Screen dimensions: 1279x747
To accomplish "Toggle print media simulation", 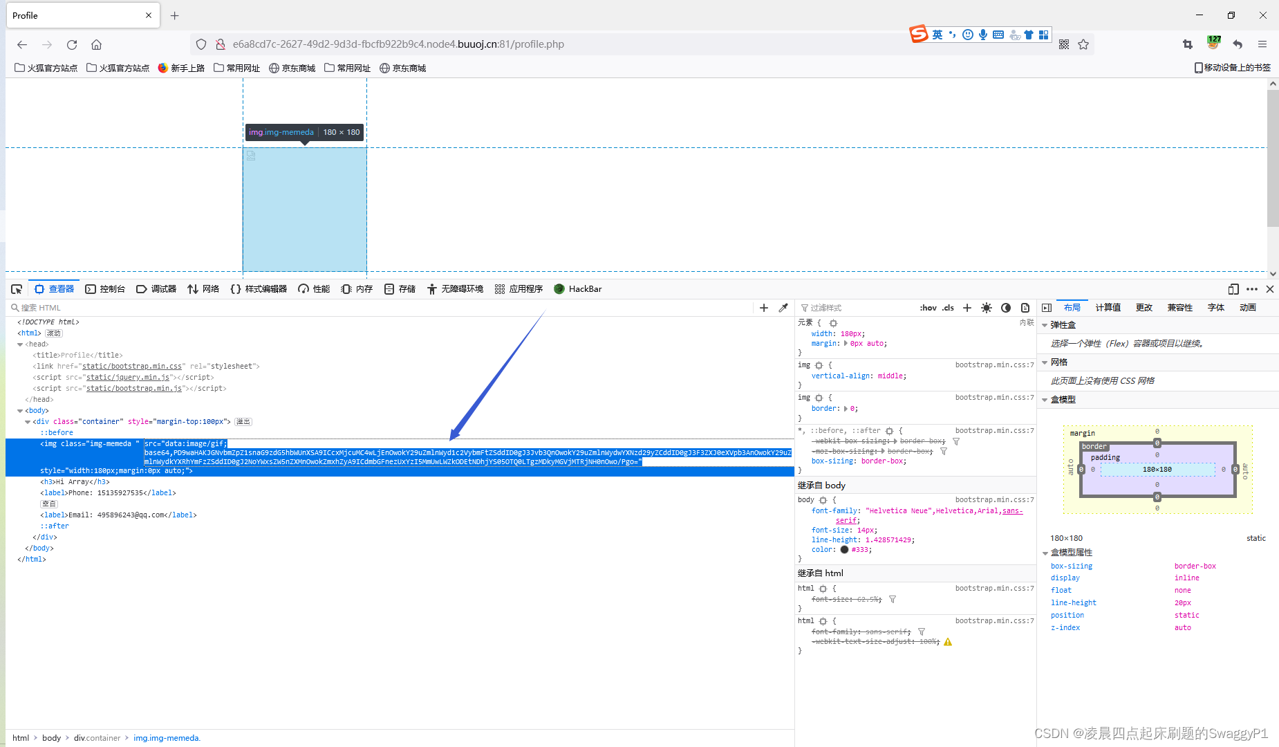I will [x=1025, y=308].
